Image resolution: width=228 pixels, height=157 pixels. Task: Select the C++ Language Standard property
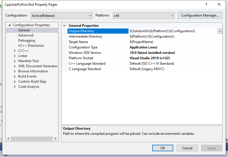click(x=87, y=64)
